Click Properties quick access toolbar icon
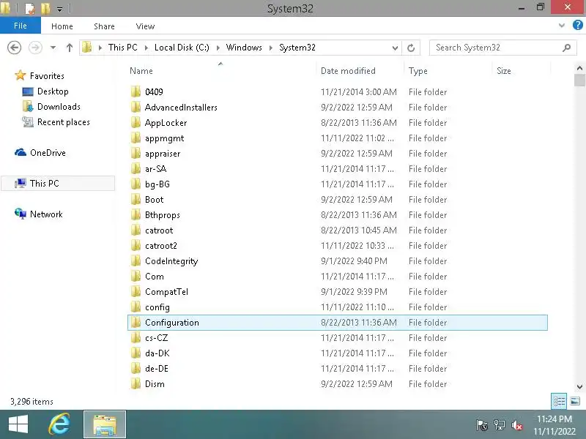The height and width of the screenshot is (439, 586). click(x=29, y=8)
